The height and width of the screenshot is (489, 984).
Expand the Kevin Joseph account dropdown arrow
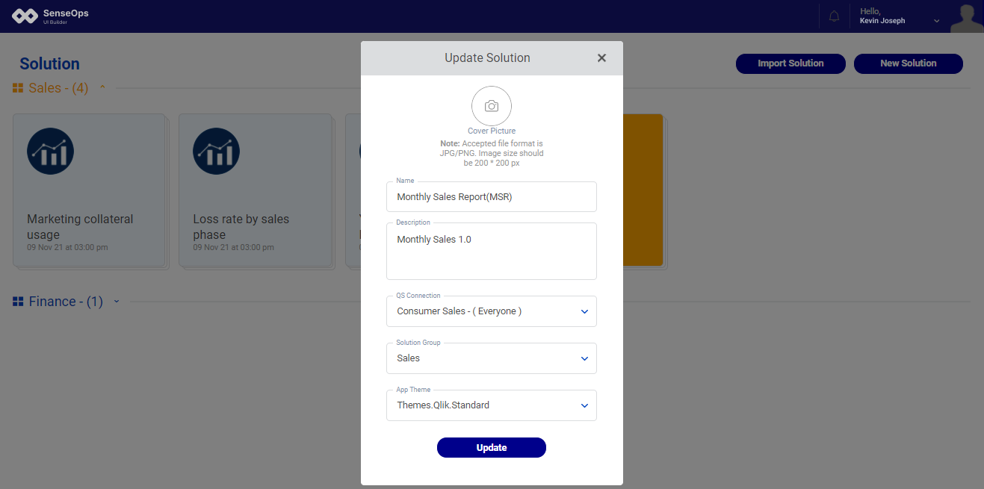click(x=937, y=21)
